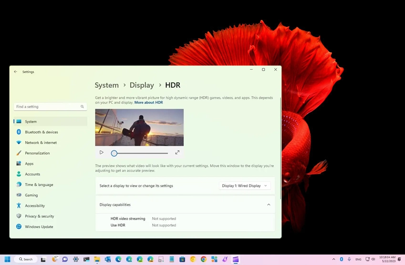Click the Personalization paintbrush icon
Screen dimensions: 405x265
click(19, 153)
